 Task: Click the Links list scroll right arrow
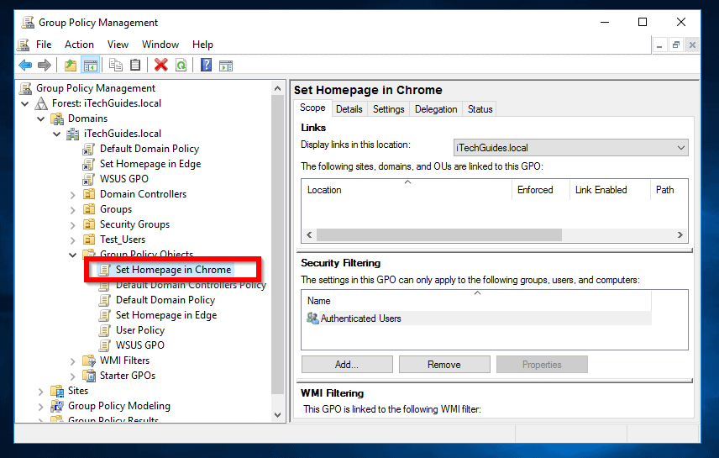[680, 235]
